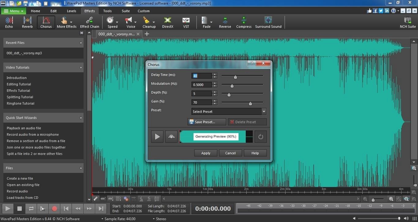Screen dimensions: 418x222
Task: Click the main Record button
Action: click(x=54, y=209)
